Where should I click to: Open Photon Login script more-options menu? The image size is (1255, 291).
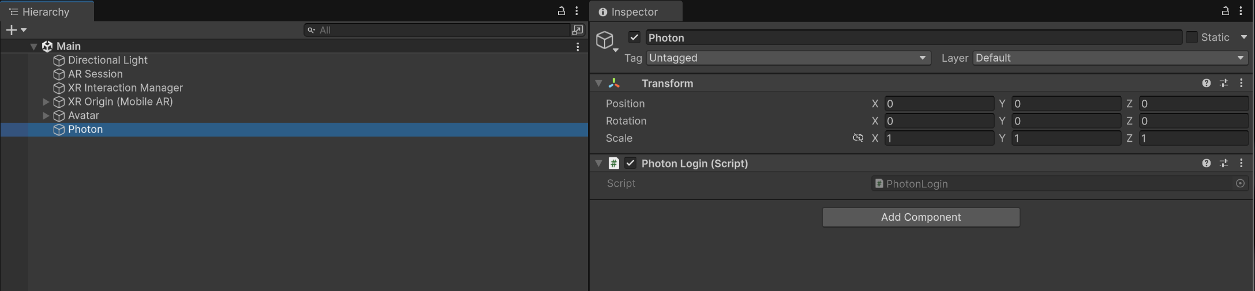(1241, 163)
